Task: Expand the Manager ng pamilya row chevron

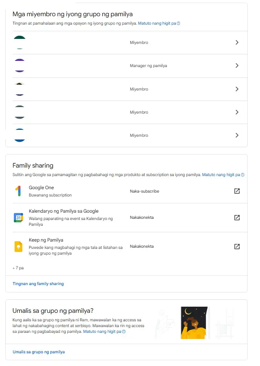Action: click(237, 65)
